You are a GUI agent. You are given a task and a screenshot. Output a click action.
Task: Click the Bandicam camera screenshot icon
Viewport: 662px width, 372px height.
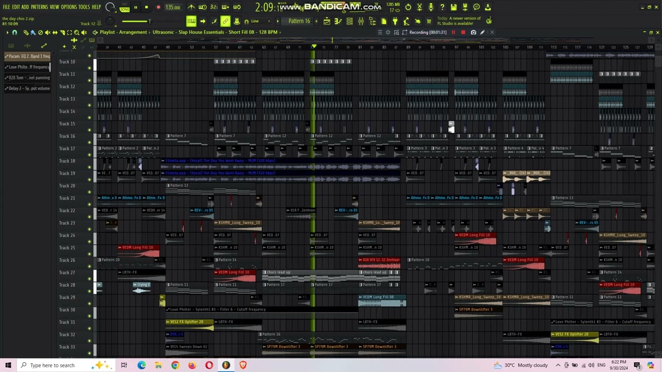coord(473,32)
